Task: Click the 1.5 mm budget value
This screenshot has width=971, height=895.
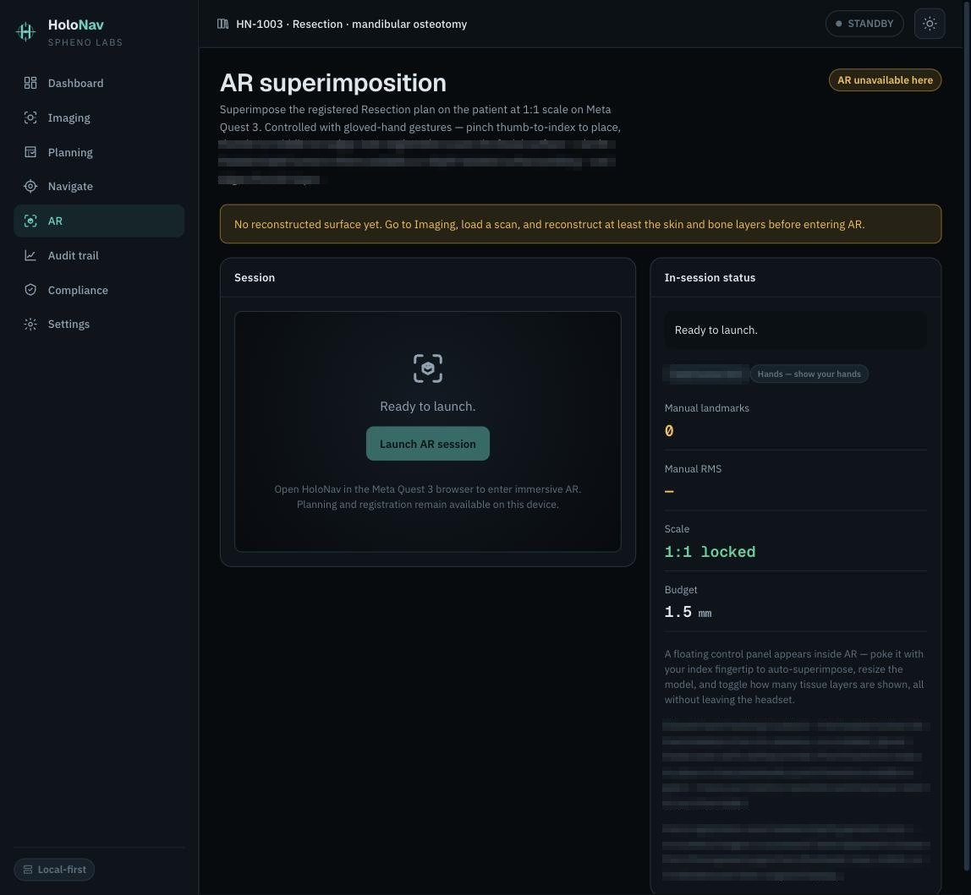Action: point(688,612)
